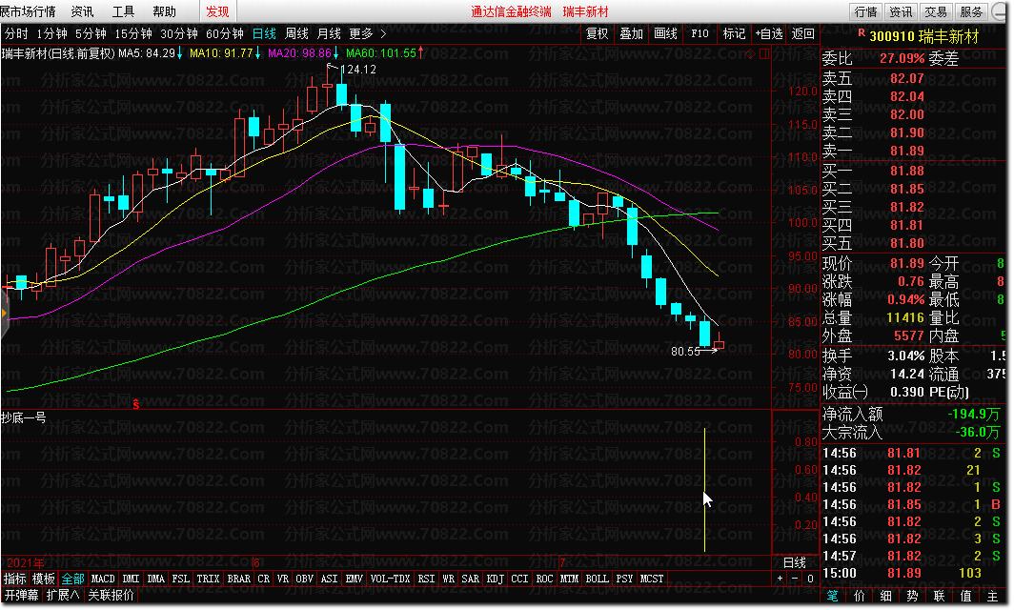Select the 周线 weekly chart tab

tap(296, 33)
